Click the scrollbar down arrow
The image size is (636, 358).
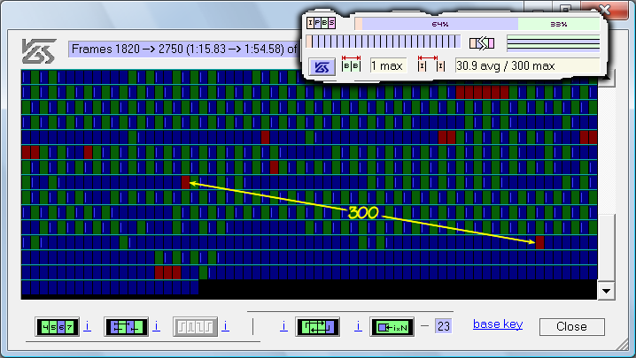click(607, 291)
